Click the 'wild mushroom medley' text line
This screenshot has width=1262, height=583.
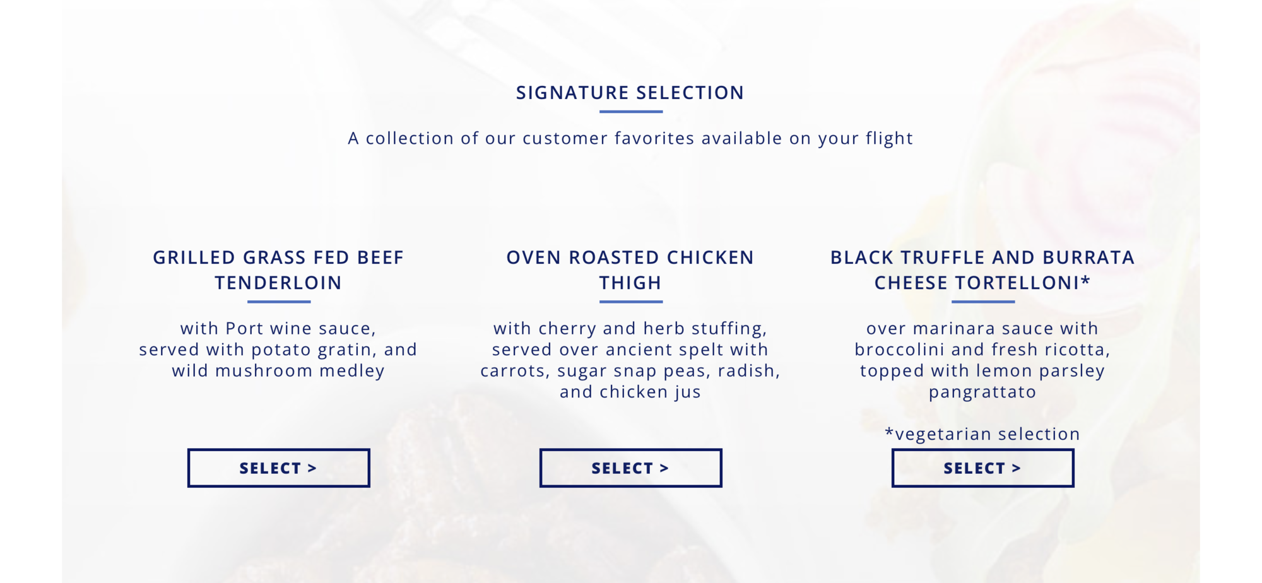278,370
